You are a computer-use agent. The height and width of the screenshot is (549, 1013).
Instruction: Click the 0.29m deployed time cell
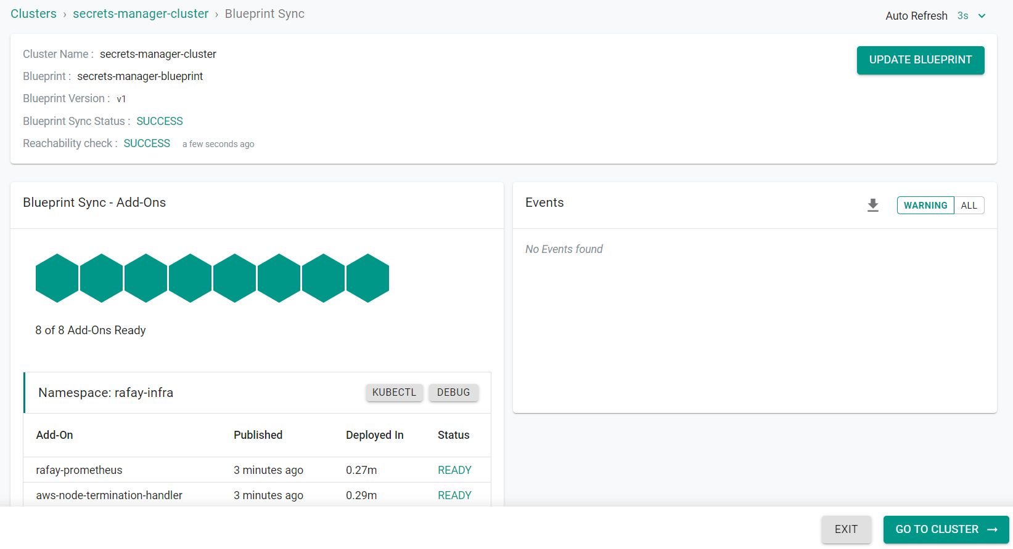pos(361,495)
